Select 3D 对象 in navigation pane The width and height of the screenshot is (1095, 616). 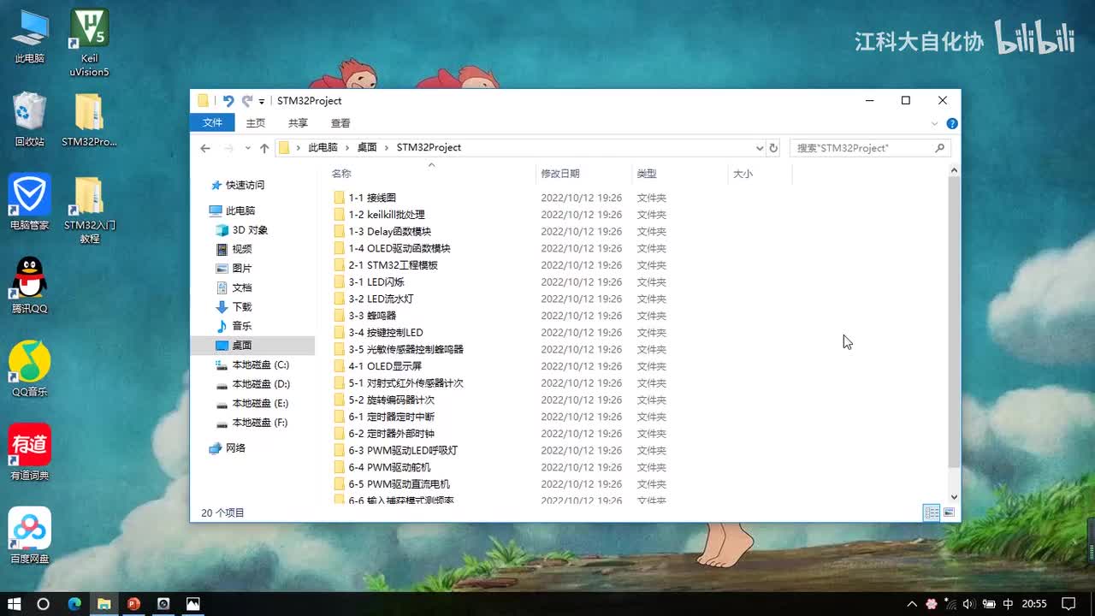[x=250, y=230]
